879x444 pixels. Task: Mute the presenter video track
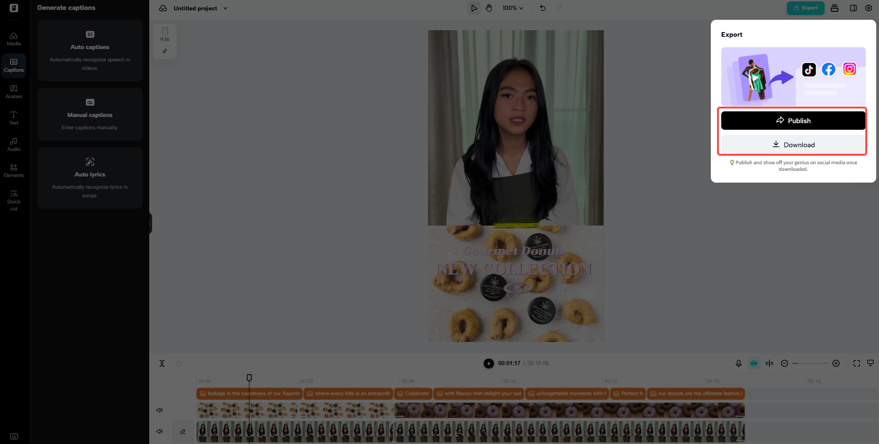tap(160, 431)
